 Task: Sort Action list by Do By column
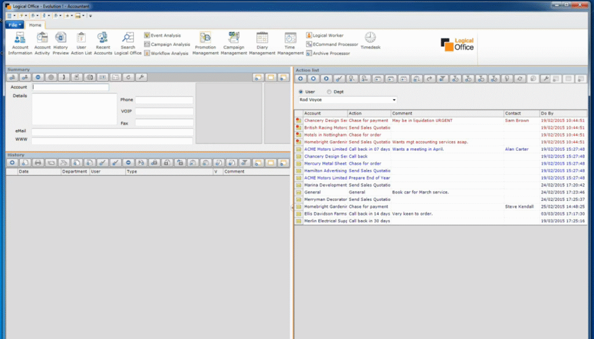(x=563, y=113)
